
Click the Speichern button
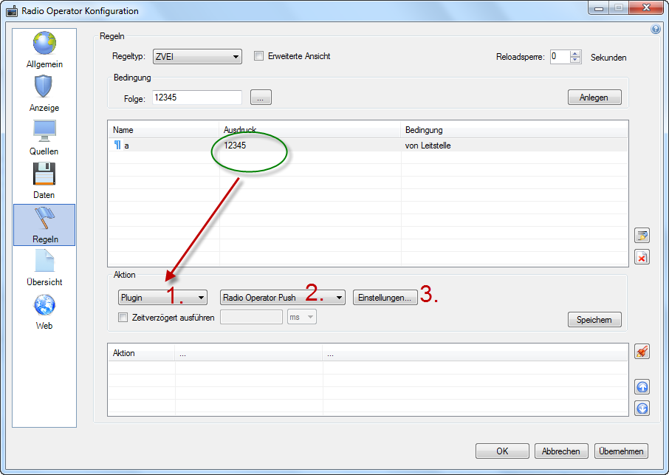[x=594, y=320]
